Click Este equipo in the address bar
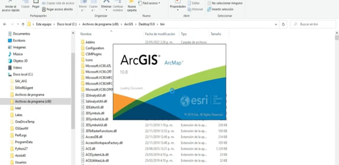This screenshot has height=165, width=339. tap(44, 24)
